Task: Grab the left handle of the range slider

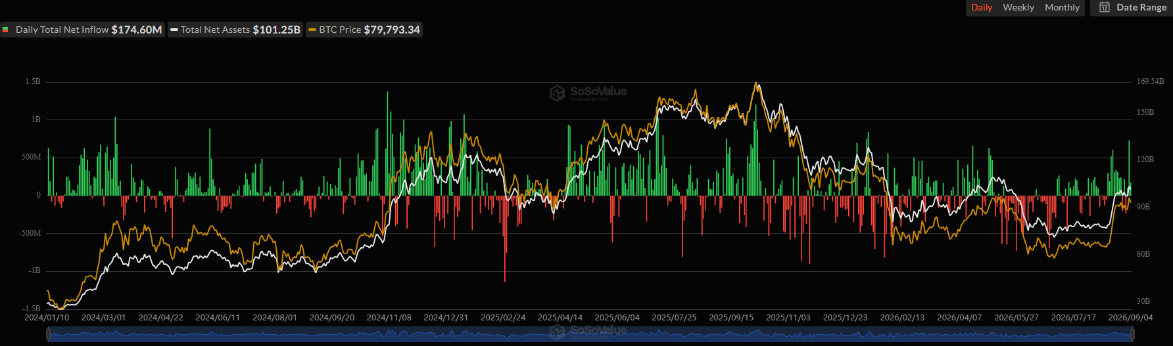Action: point(48,335)
